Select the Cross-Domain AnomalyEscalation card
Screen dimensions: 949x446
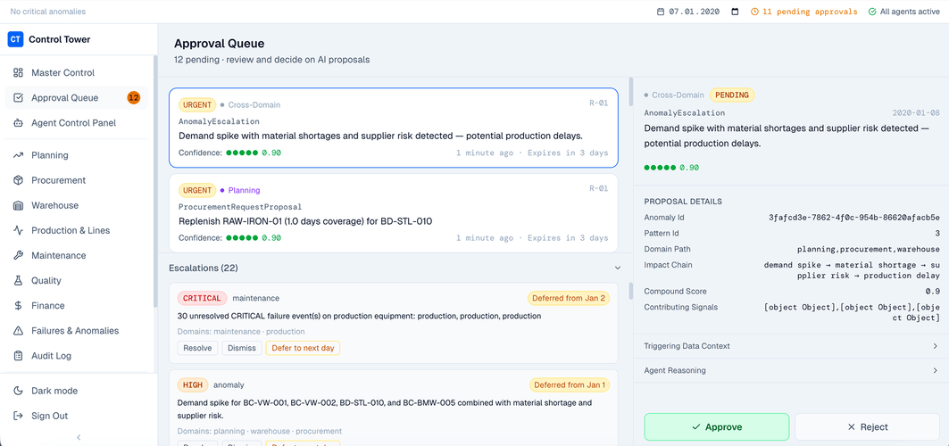[x=394, y=128]
